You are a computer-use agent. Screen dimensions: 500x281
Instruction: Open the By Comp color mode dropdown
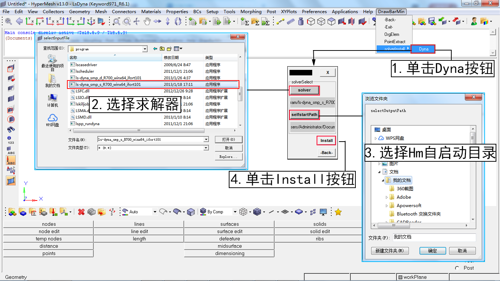[235, 211]
